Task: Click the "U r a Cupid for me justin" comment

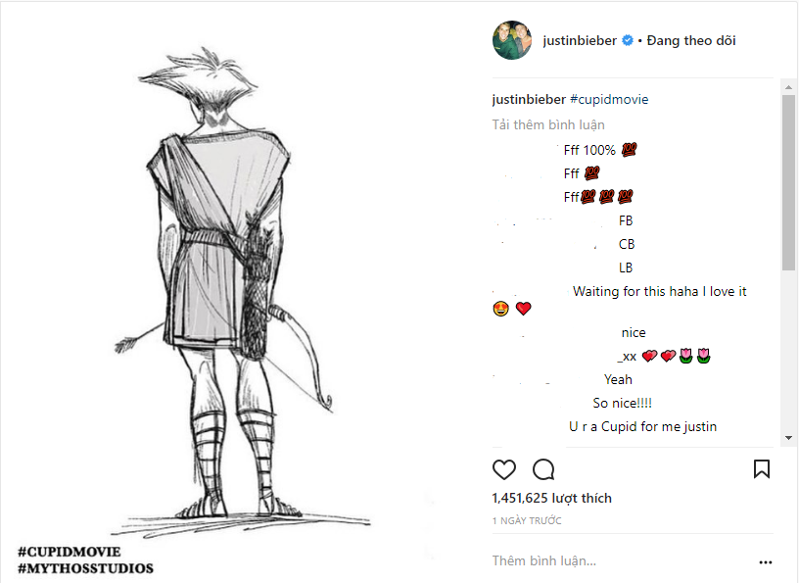Action: pyautogui.click(x=642, y=426)
